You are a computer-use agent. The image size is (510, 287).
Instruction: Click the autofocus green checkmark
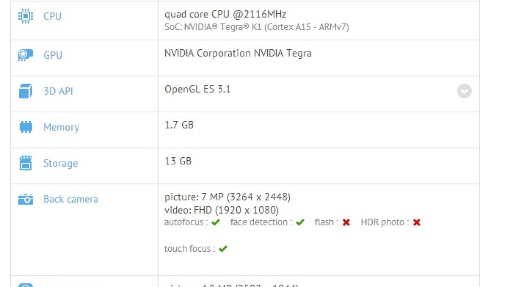pyautogui.click(x=215, y=222)
